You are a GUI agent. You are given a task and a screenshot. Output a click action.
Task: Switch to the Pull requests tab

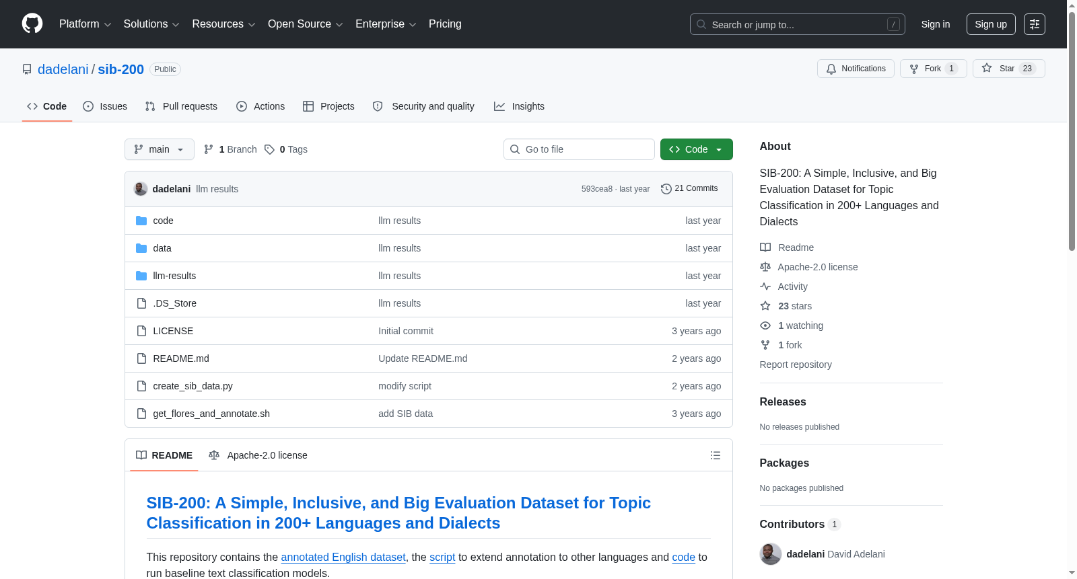(x=181, y=106)
